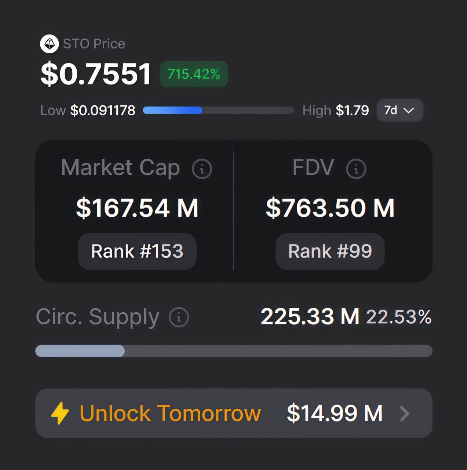Click the green 715.42% change badge
This screenshot has height=470, width=467.
point(194,74)
